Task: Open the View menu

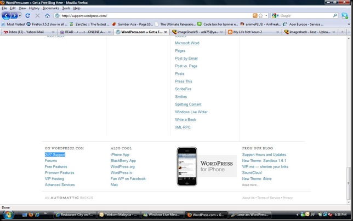Action: 22,8
